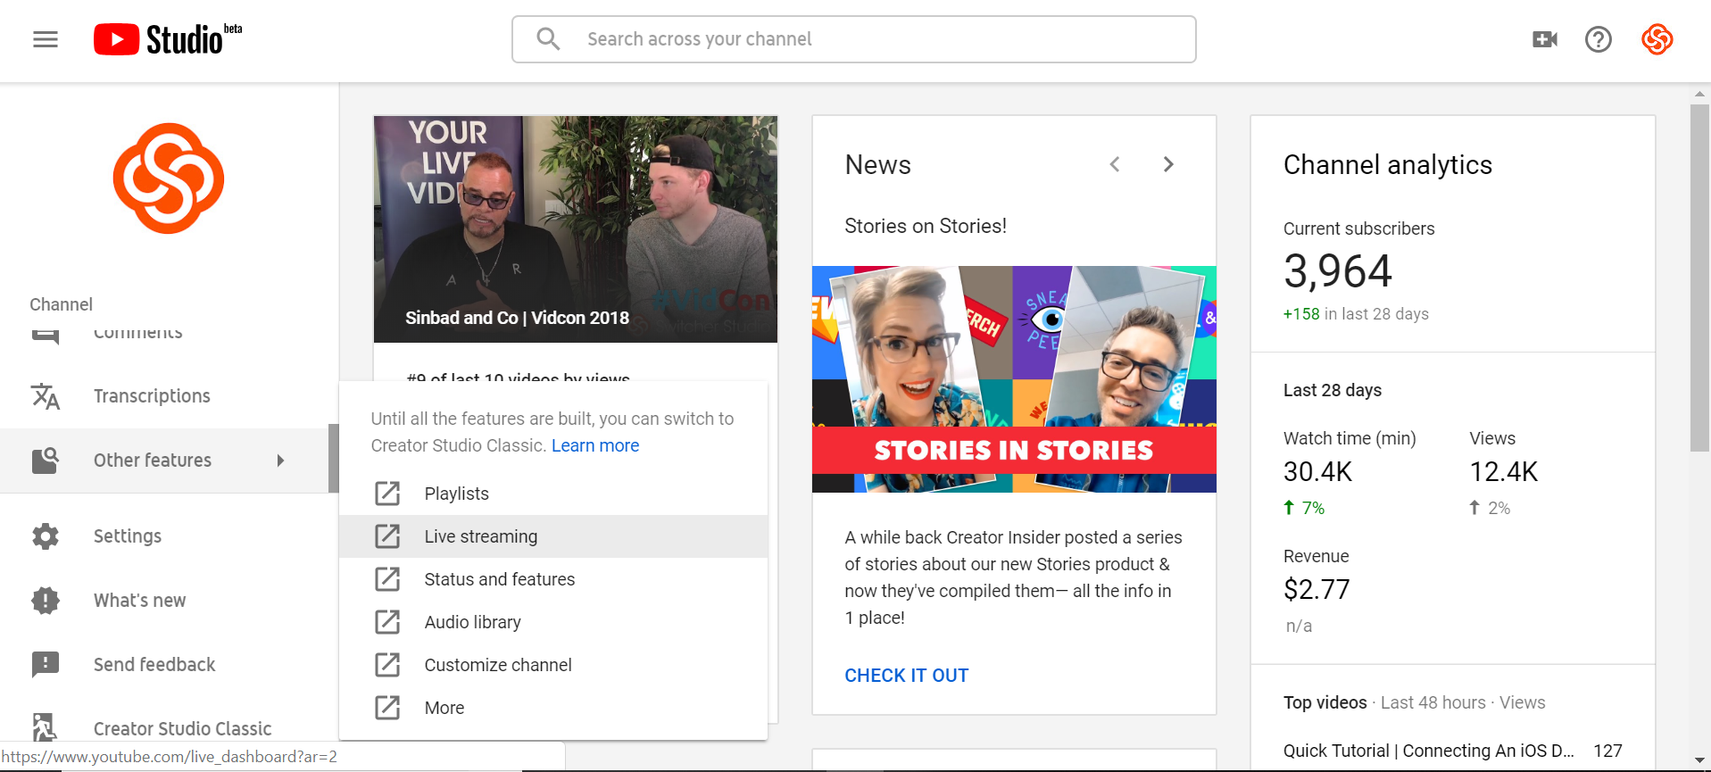The width and height of the screenshot is (1711, 772).
Task: Click the Send feedback icon
Action: (46, 665)
